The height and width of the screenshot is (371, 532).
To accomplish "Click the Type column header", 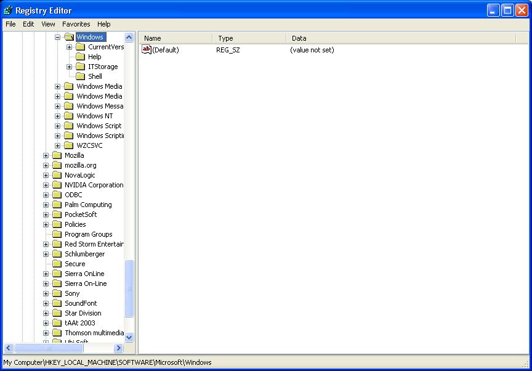I will pos(250,38).
